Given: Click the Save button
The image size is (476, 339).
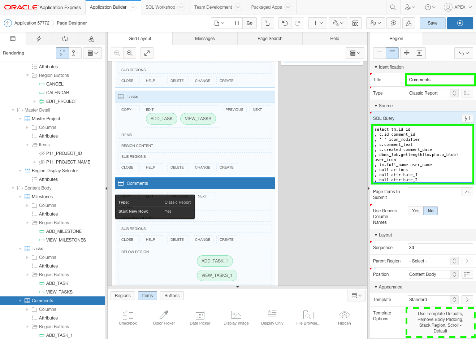Looking at the screenshot, I should coord(432,23).
